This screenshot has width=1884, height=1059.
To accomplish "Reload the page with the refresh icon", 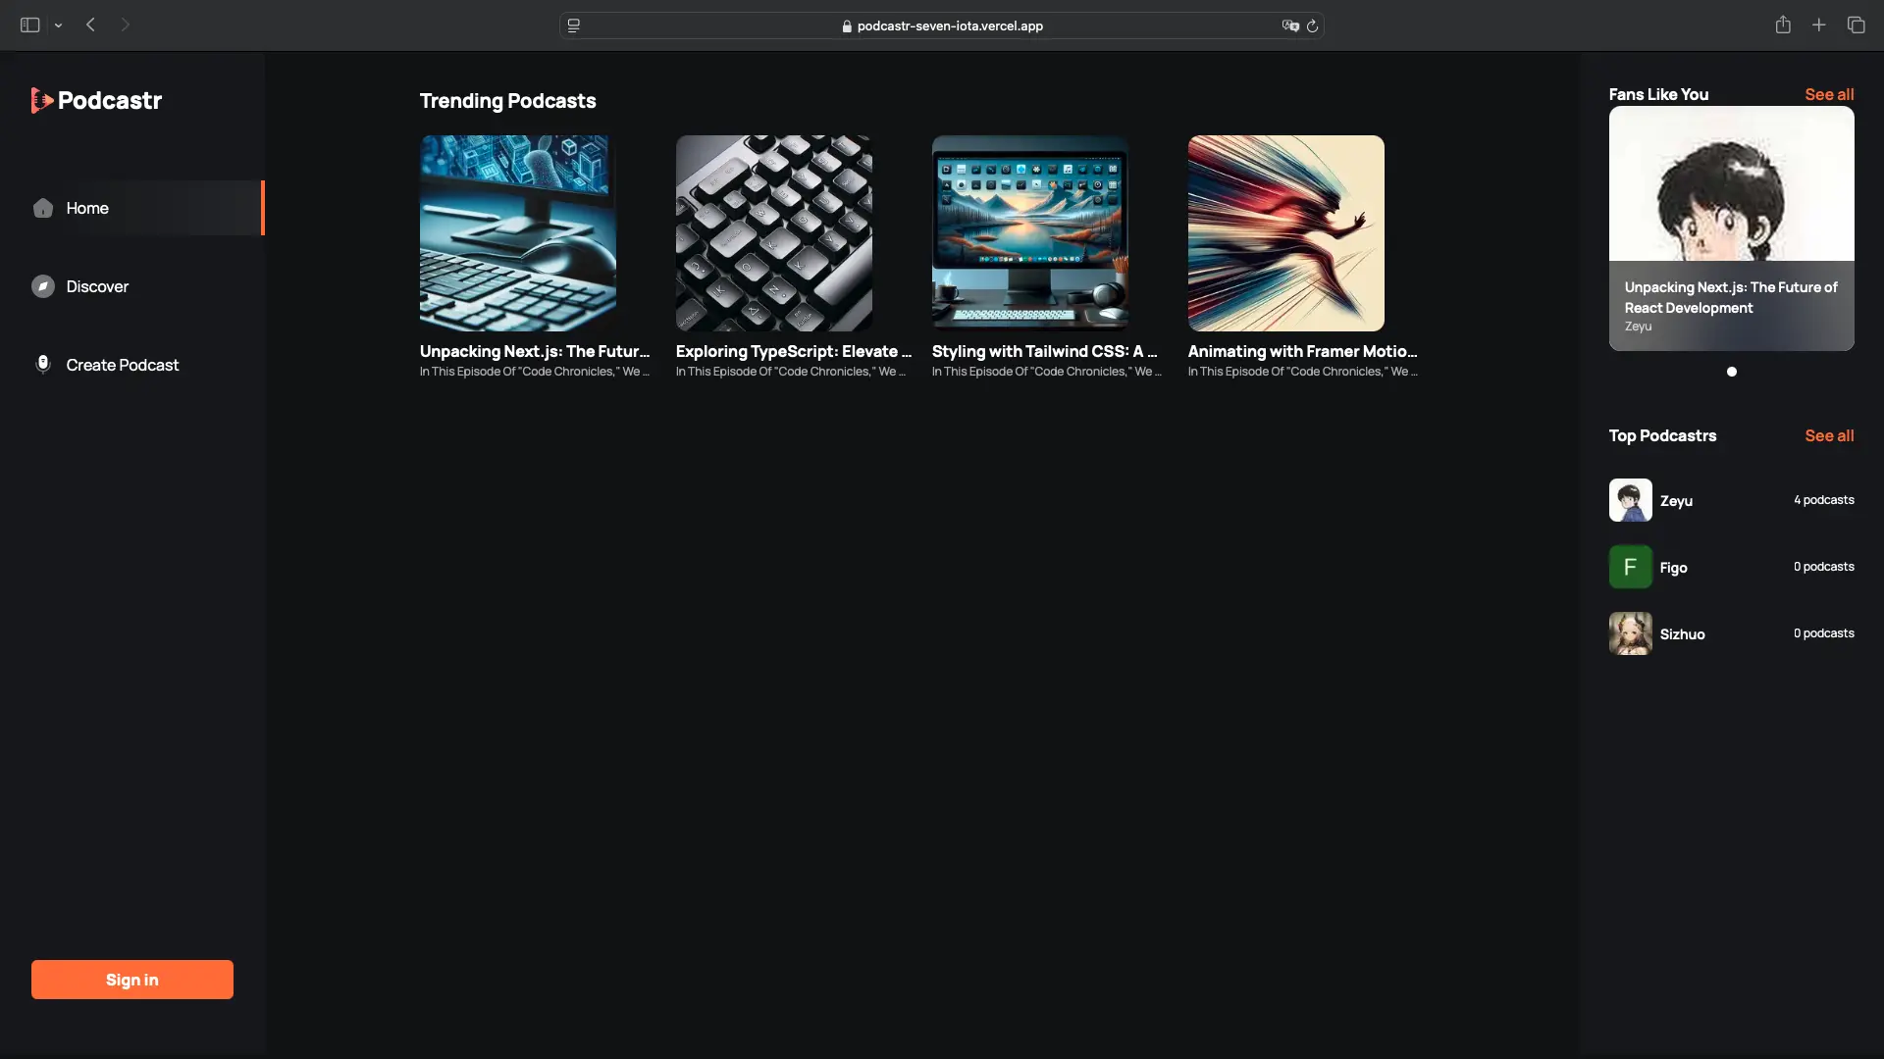I will (x=1315, y=25).
